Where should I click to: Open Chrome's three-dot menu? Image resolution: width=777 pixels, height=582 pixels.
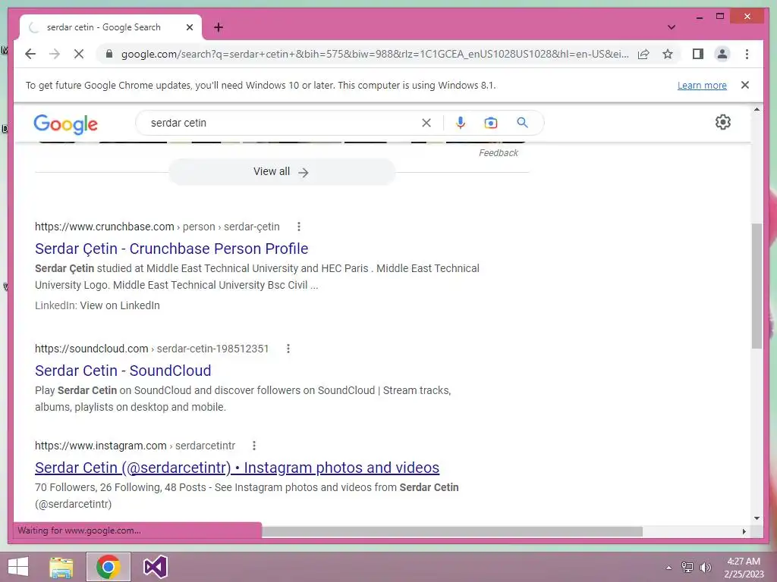[x=747, y=54]
